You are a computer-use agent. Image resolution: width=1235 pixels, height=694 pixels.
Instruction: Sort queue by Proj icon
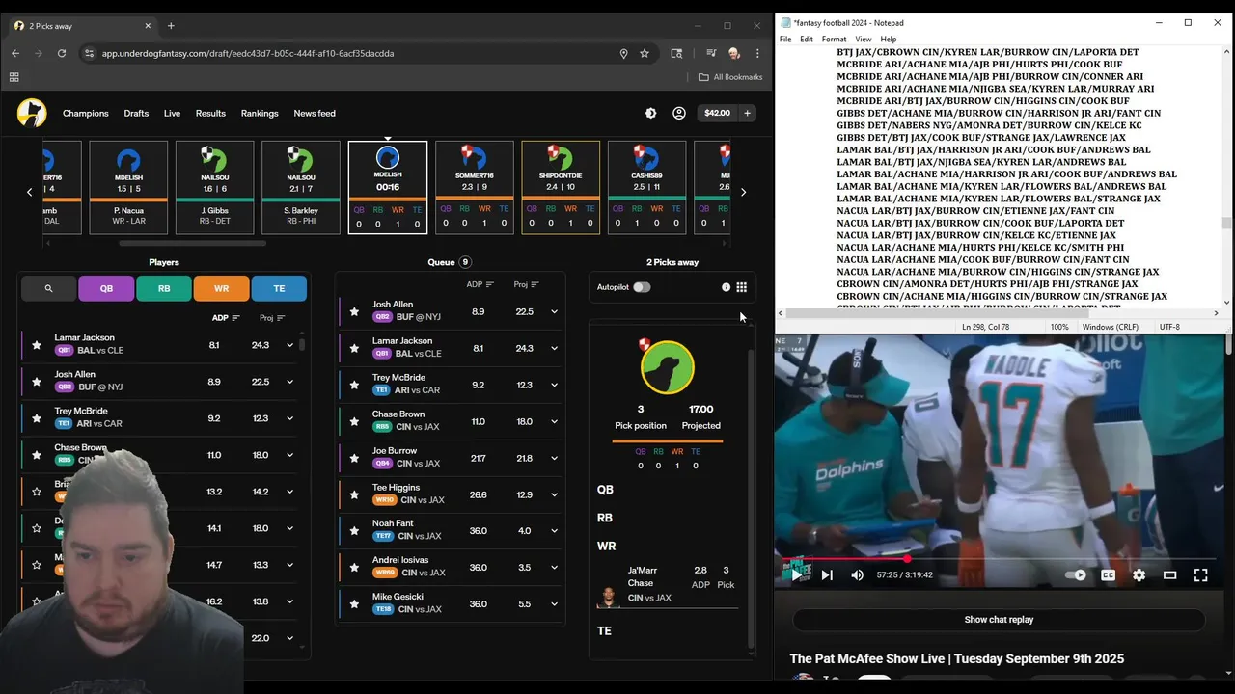click(535, 284)
